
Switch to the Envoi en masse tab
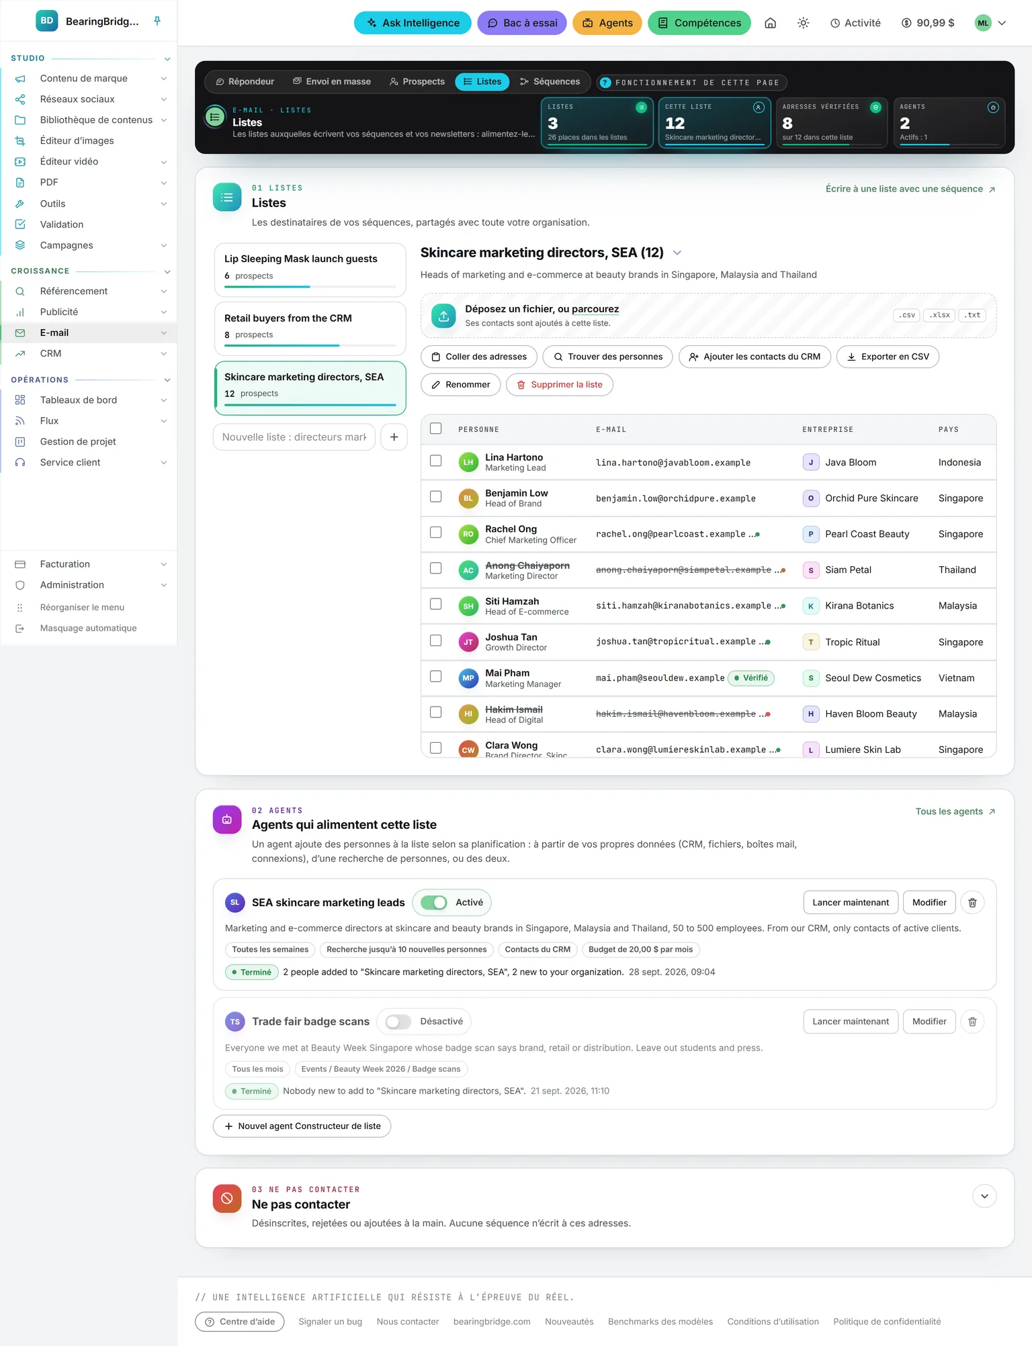point(332,81)
